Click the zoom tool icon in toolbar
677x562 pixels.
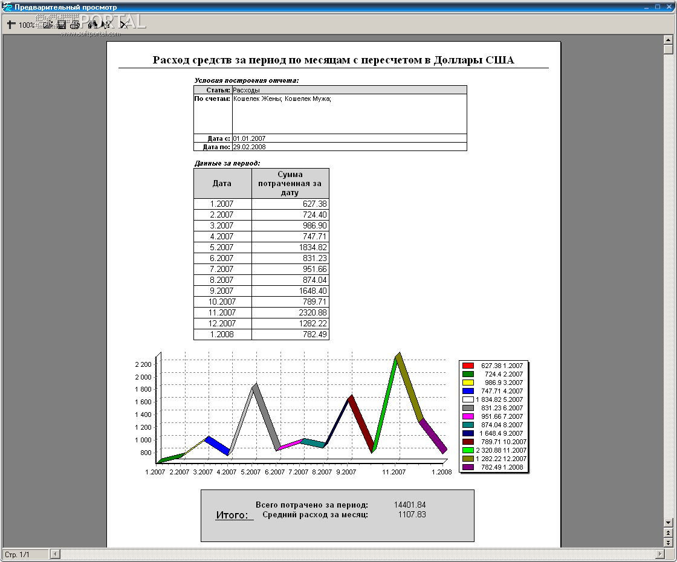pyautogui.click(x=11, y=25)
